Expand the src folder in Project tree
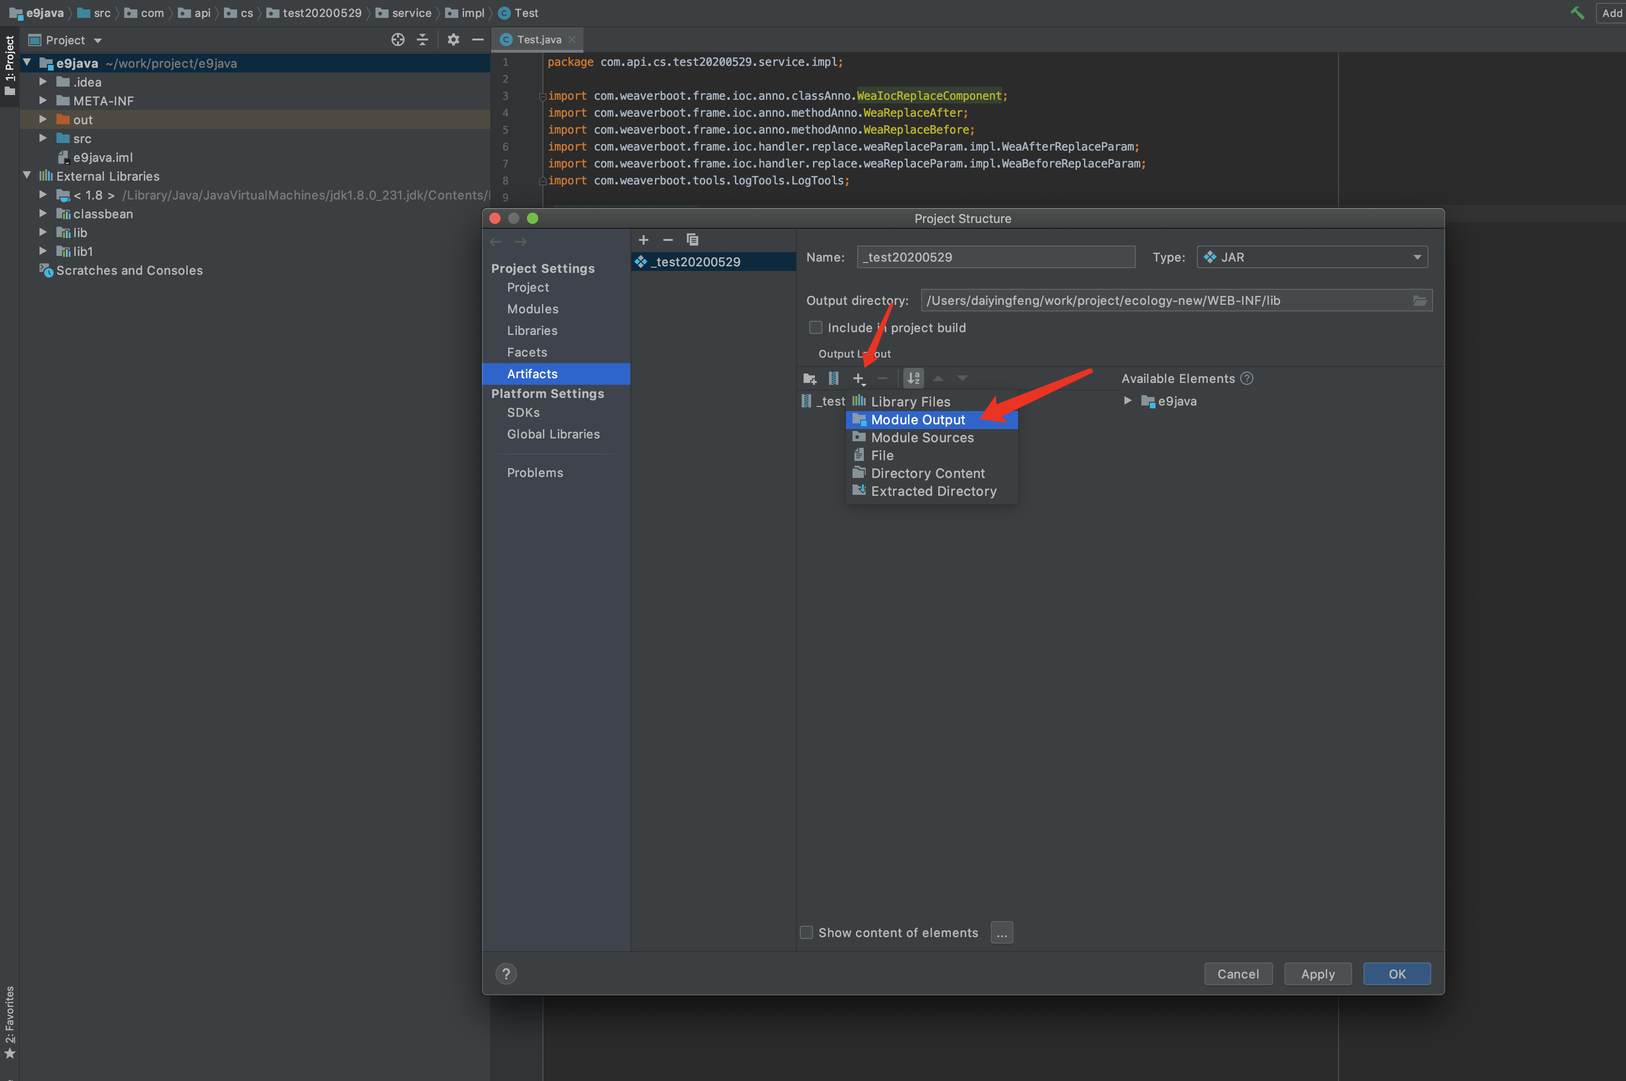Viewport: 1626px width, 1081px height. pyautogui.click(x=43, y=139)
